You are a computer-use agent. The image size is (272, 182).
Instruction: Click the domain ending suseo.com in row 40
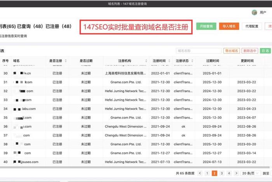(26, 162)
